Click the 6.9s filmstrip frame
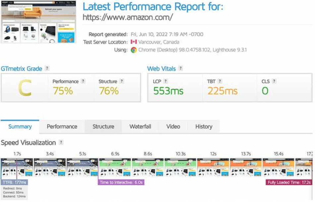Screen dimensions: 315x203 click(115, 167)
